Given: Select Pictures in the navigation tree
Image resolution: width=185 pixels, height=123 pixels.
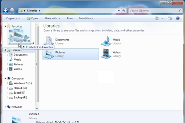Looking at the screenshot, I should pyautogui.click(x=18, y=64).
